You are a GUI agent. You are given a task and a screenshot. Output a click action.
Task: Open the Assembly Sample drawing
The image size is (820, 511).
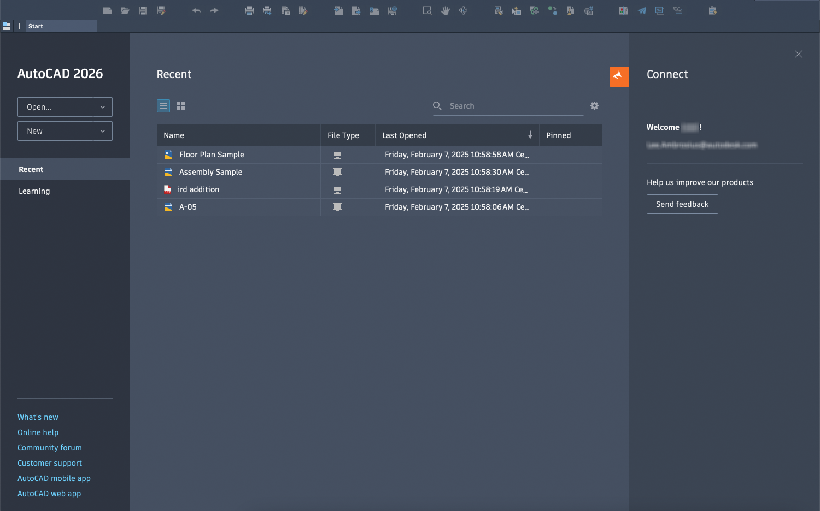point(210,172)
